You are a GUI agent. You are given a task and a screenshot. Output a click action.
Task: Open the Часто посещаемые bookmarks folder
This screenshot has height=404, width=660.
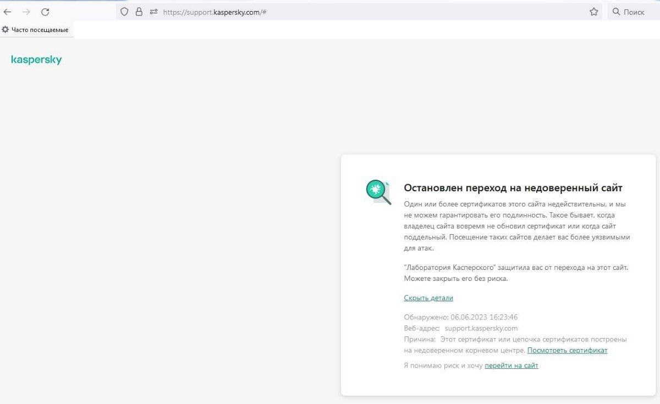coord(36,30)
